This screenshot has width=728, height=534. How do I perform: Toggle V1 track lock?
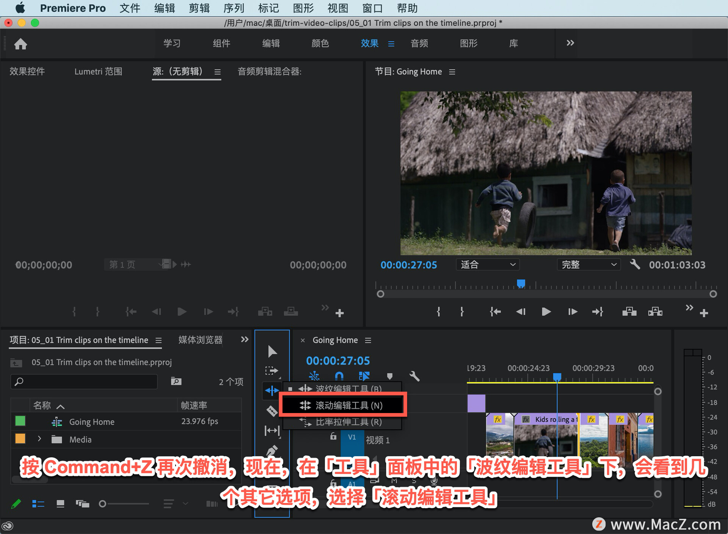point(333,436)
